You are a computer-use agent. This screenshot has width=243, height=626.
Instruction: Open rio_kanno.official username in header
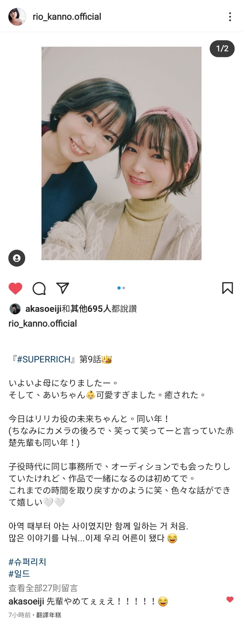67,17
